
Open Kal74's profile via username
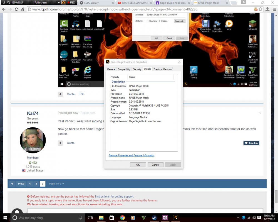coord(33,113)
